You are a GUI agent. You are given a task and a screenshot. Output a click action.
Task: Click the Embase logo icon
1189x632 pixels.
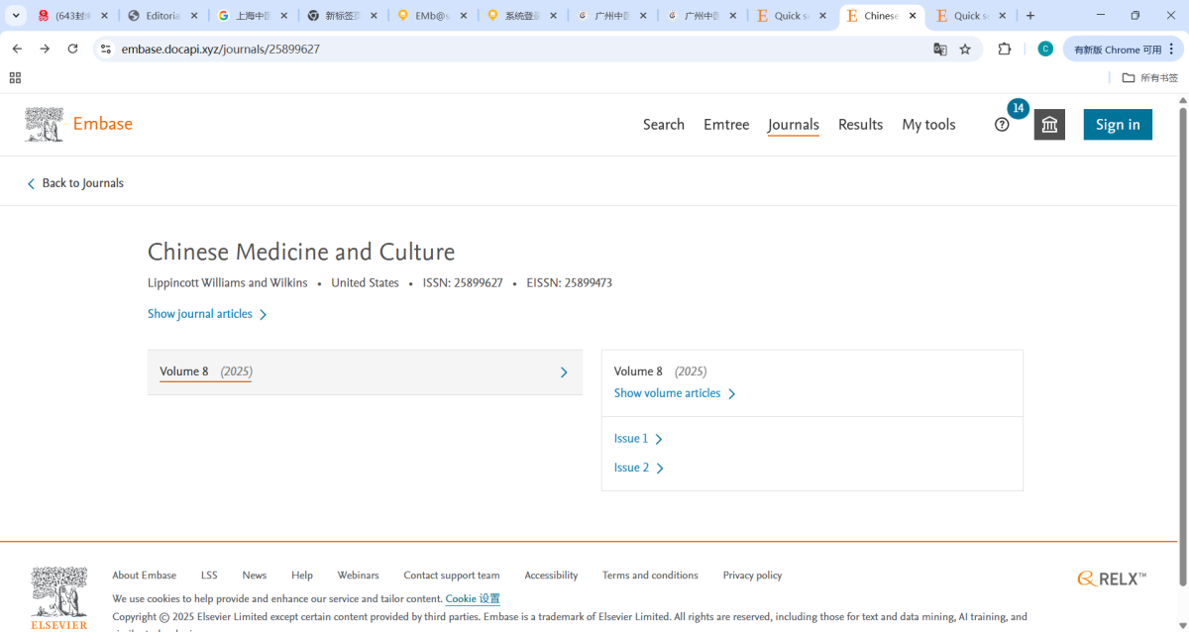coord(45,125)
